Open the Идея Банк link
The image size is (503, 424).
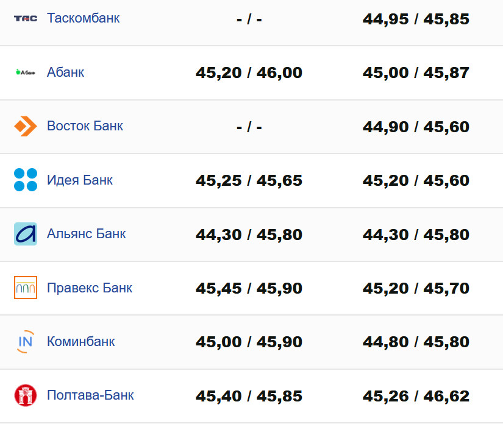80,180
